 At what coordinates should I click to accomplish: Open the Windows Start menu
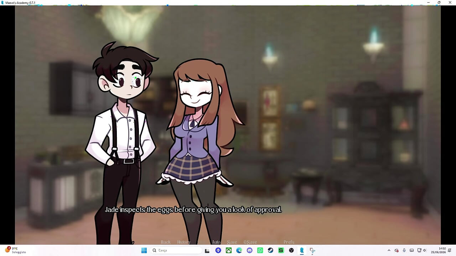(x=144, y=250)
